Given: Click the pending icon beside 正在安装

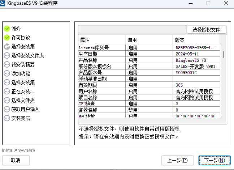Looking at the screenshot, I should [7, 92].
